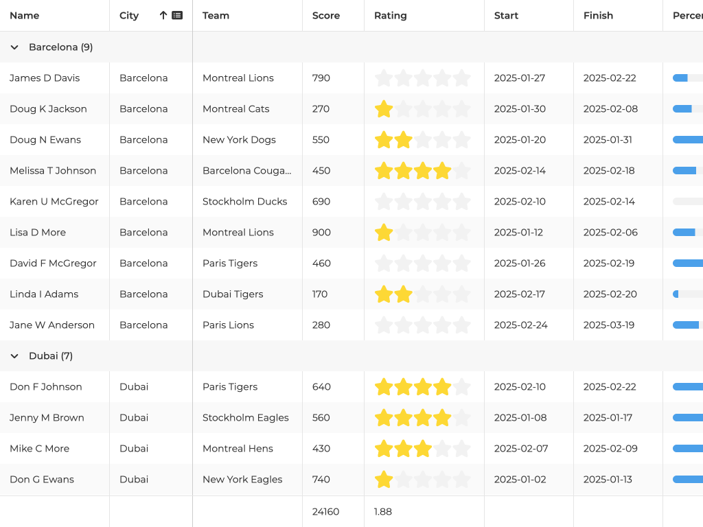Click second star in Lisa D More row
This screenshot has width=703, height=527.
point(404,233)
